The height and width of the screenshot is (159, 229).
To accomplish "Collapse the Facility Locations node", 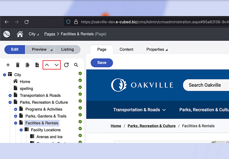I will click(21, 130).
